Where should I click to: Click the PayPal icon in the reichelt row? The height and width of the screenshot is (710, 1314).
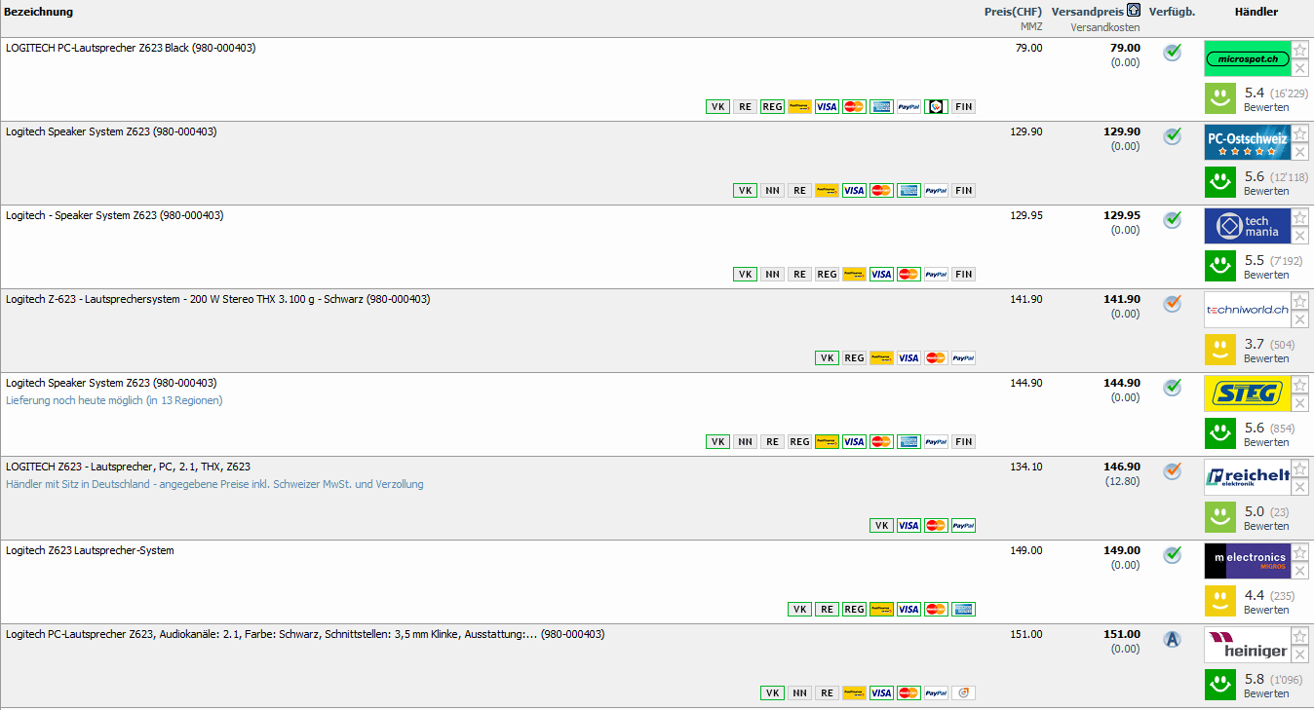(963, 526)
